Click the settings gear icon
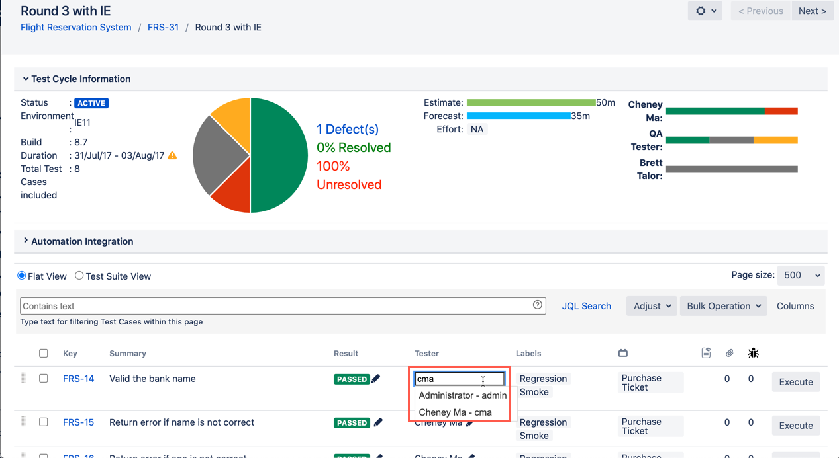 point(701,11)
